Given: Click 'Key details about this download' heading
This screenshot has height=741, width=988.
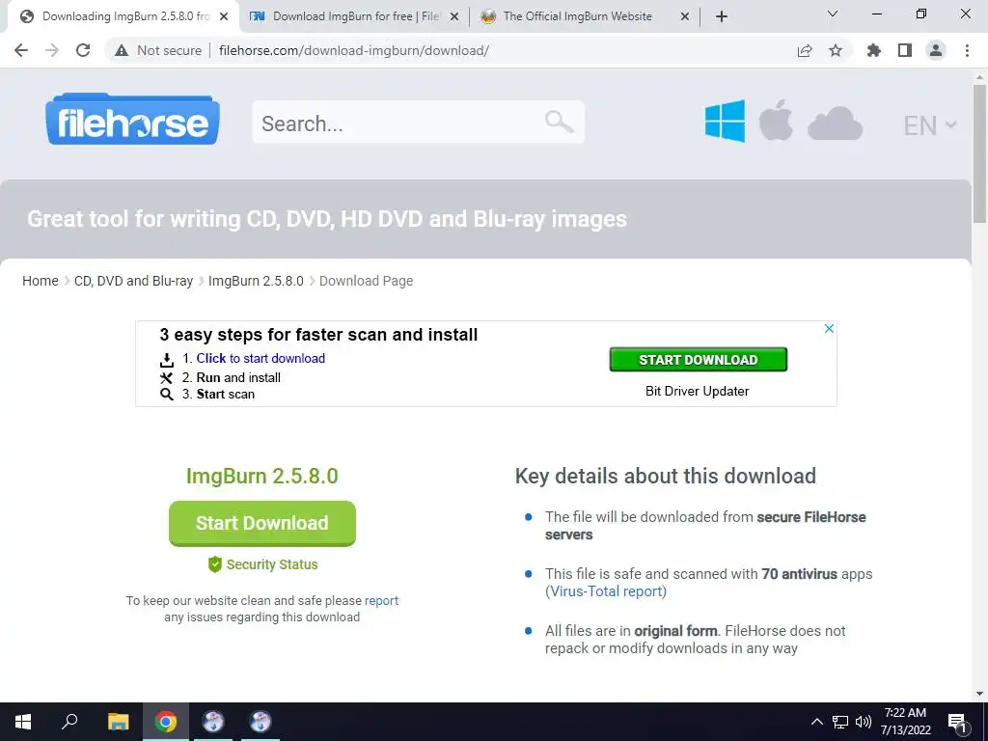Looking at the screenshot, I should click(x=666, y=476).
